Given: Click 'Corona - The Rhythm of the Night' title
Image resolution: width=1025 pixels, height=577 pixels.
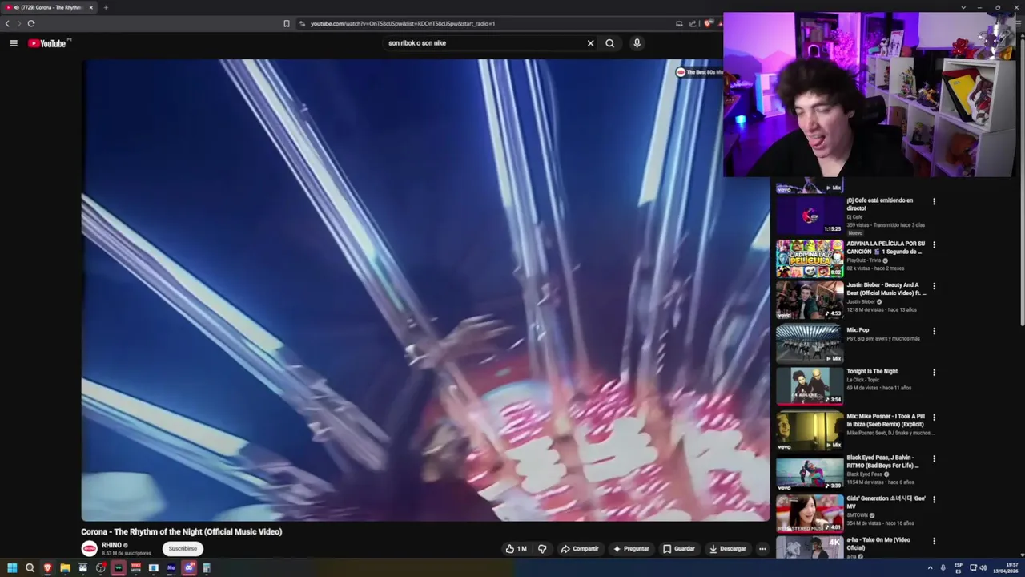Looking at the screenshot, I should [x=182, y=532].
